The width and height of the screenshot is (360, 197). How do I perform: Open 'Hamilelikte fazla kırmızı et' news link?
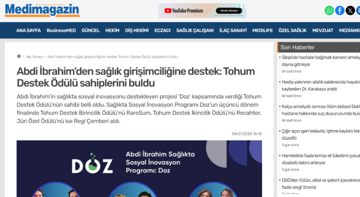click(321, 159)
